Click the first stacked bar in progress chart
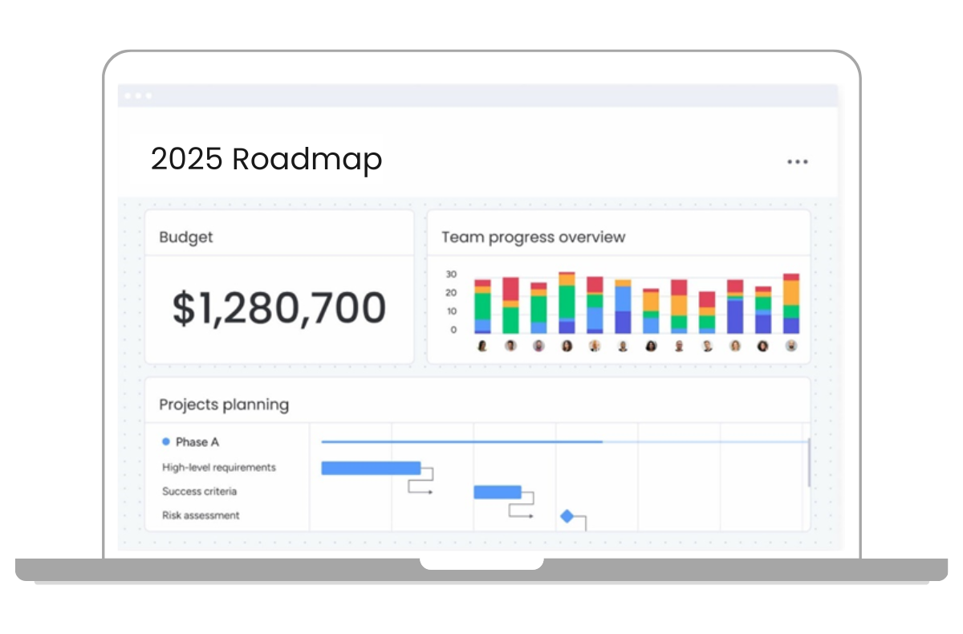 [x=482, y=307]
